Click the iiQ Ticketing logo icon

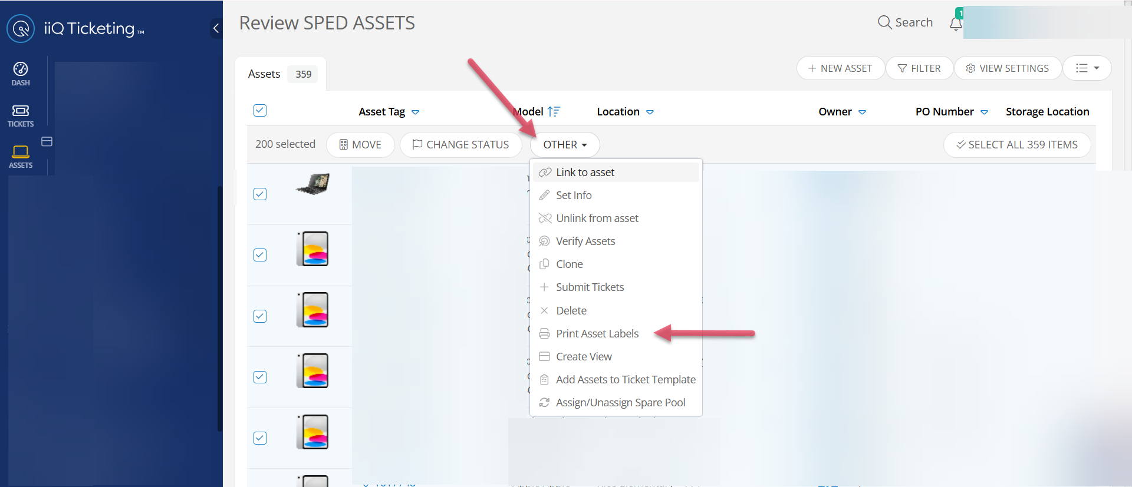21,28
